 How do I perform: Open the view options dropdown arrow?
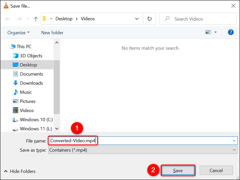pos(216,32)
